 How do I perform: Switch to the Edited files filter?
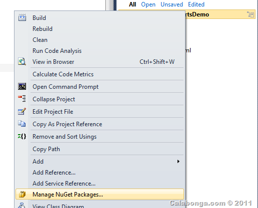(x=196, y=4)
